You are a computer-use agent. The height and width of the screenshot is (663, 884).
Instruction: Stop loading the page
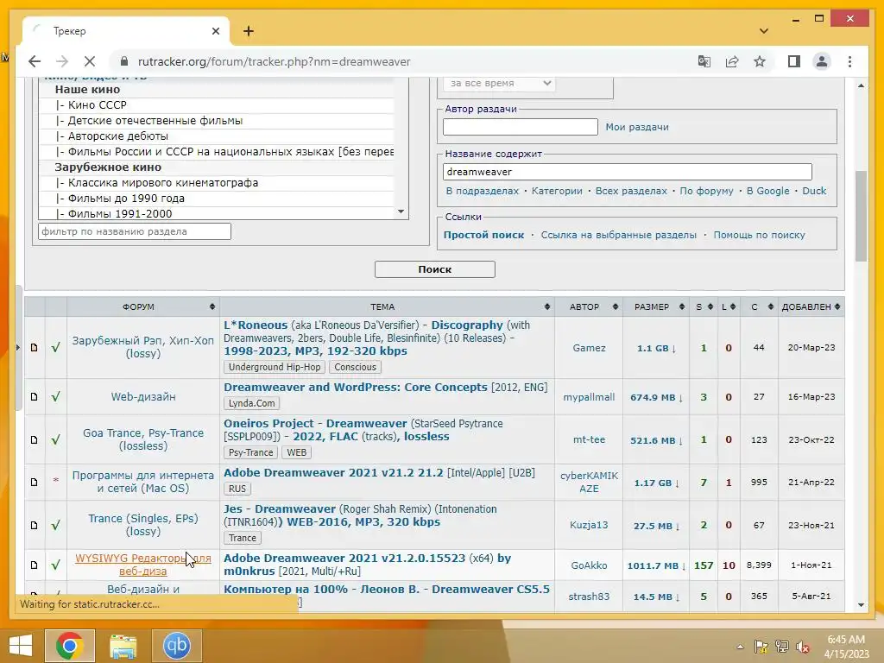pos(90,61)
